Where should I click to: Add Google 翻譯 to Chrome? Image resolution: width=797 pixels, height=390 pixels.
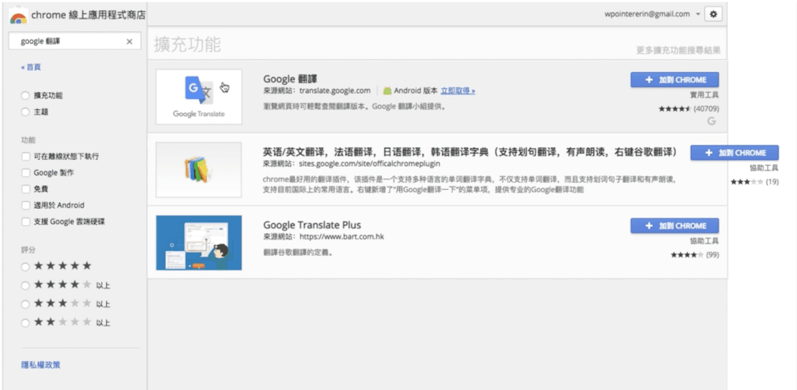coord(674,80)
